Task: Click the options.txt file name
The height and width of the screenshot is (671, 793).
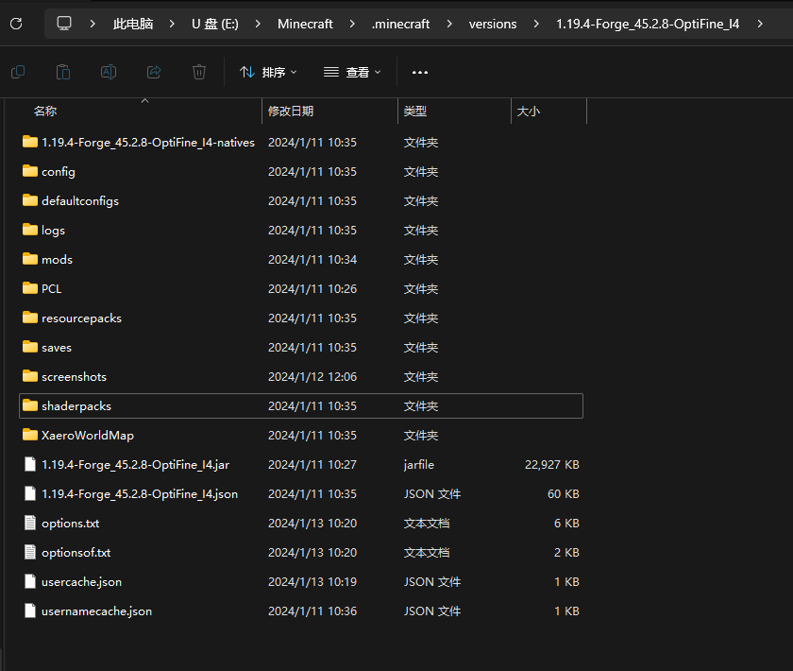Action: pos(70,524)
